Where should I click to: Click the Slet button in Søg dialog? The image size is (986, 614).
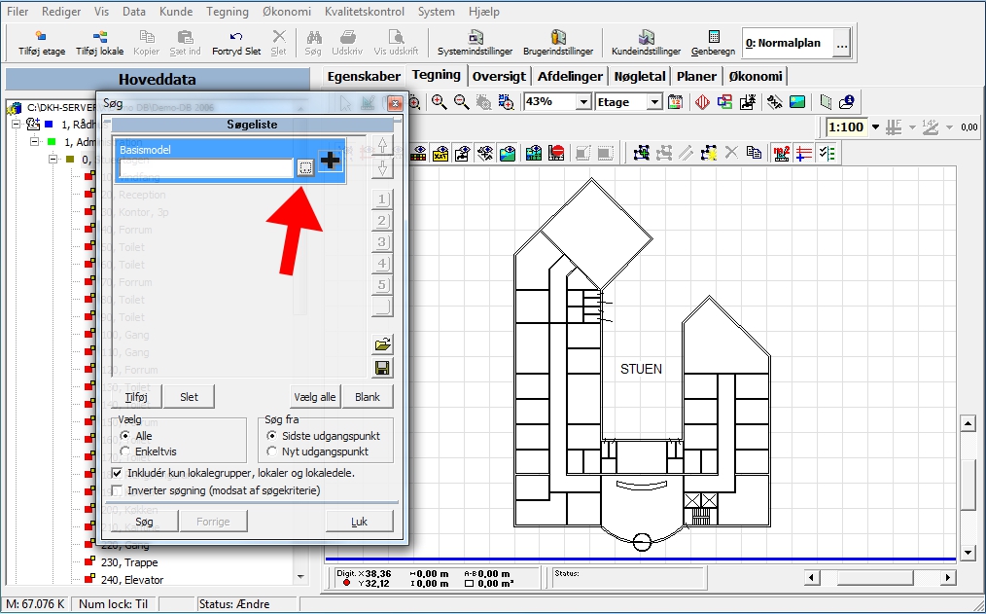[189, 397]
